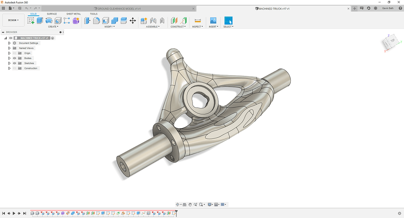Show the hidden Construction folder
Image resolution: width=404 pixels, height=218 pixels.
pos(15,68)
